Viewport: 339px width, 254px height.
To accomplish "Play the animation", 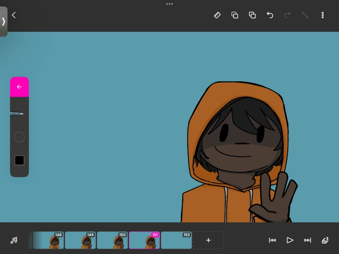I will [x=290, y=241].
